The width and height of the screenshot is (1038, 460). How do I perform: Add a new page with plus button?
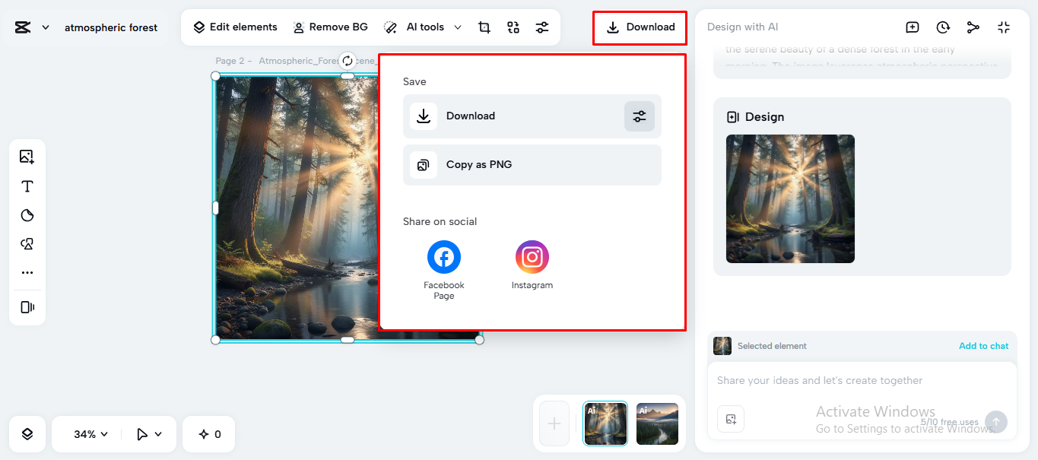coord(554,424)
